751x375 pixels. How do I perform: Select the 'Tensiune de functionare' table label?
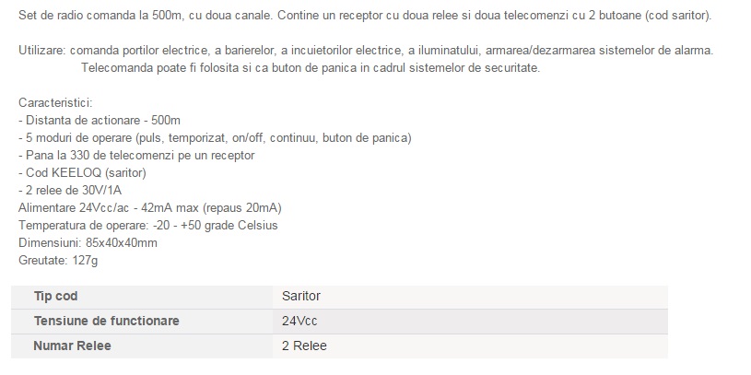(106, 321)
